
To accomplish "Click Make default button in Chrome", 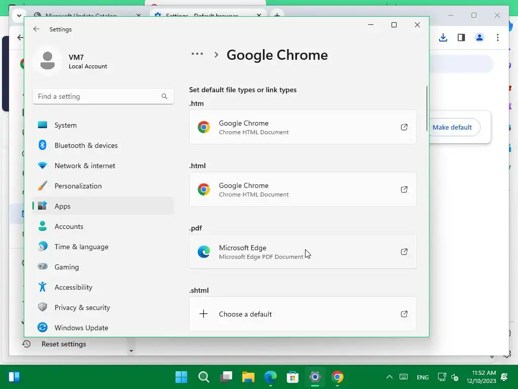I will point(452,127).
